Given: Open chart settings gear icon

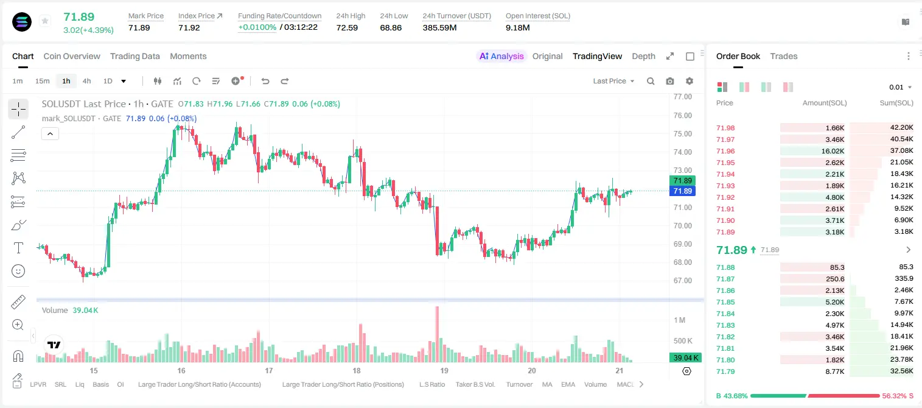Looking at the screenshot, I should click(690, 81).
